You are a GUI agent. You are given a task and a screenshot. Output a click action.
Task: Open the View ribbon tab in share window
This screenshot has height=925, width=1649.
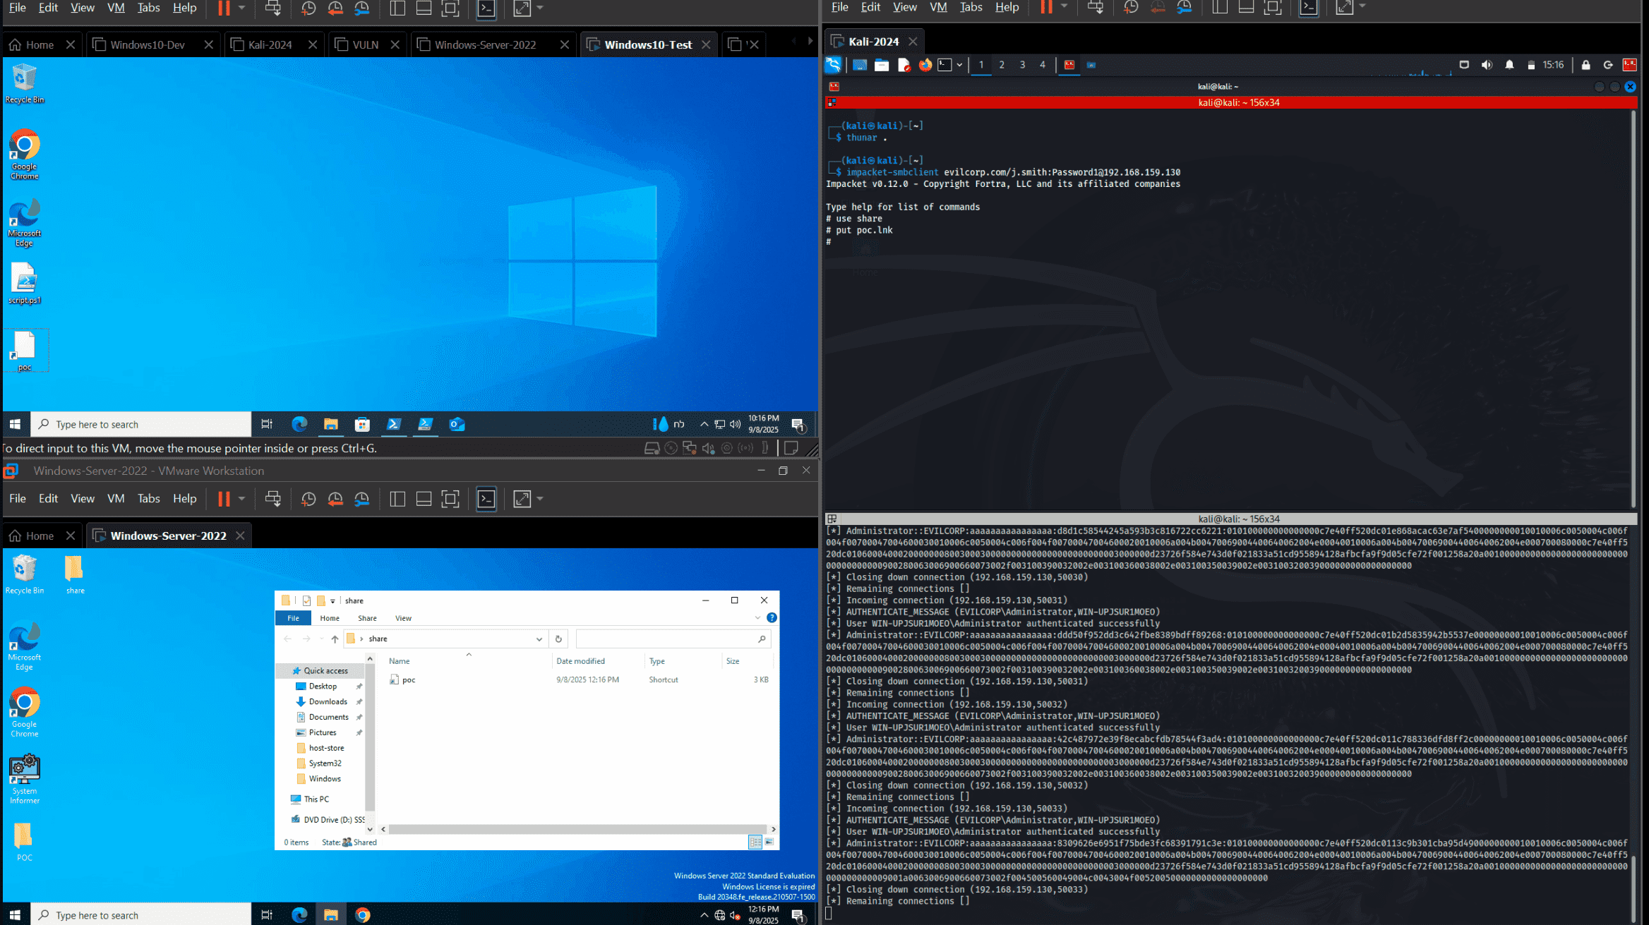pyautogui.click(x=403, y=618)
